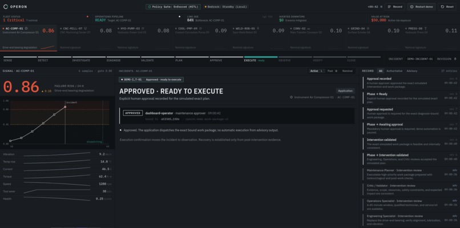Click the APPROVE pipeline stage
The width and height of the screenshot is (460, 228).
226,59
